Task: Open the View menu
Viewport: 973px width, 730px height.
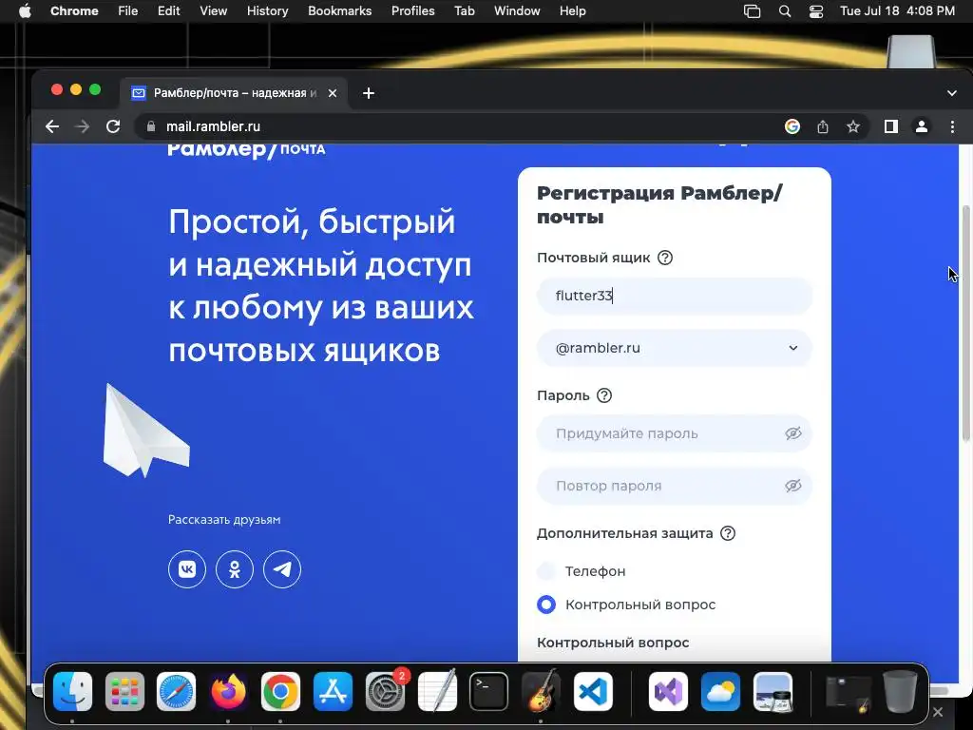Action: (214, 11)
